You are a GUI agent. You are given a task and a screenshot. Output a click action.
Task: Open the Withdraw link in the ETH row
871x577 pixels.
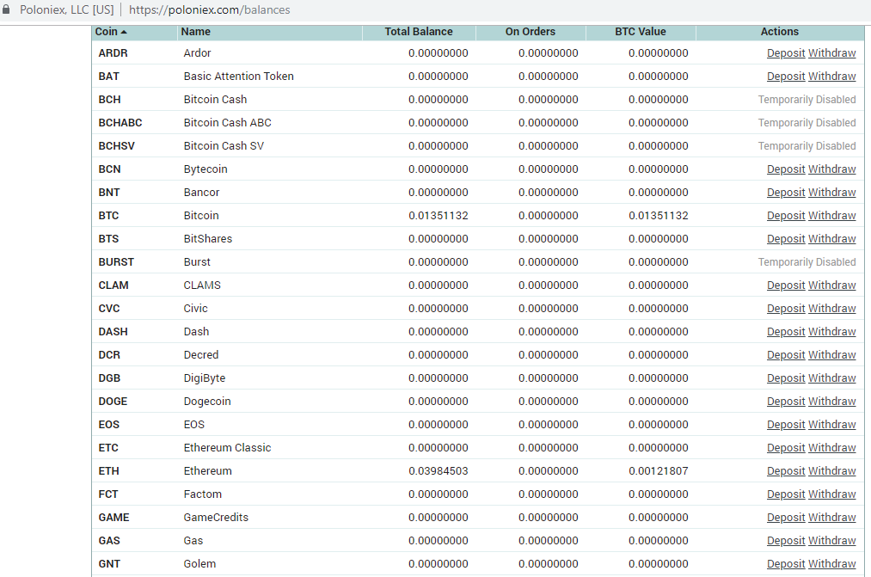coord(831,471)
